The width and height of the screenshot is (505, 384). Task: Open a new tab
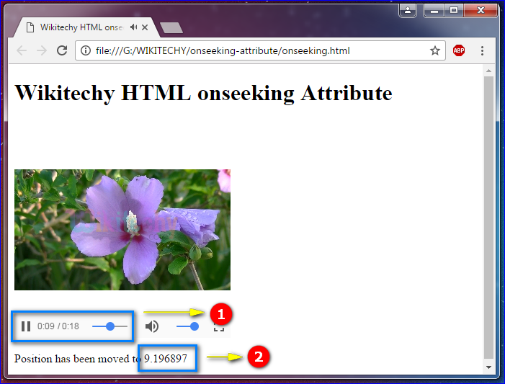click(x=171, y=27)
